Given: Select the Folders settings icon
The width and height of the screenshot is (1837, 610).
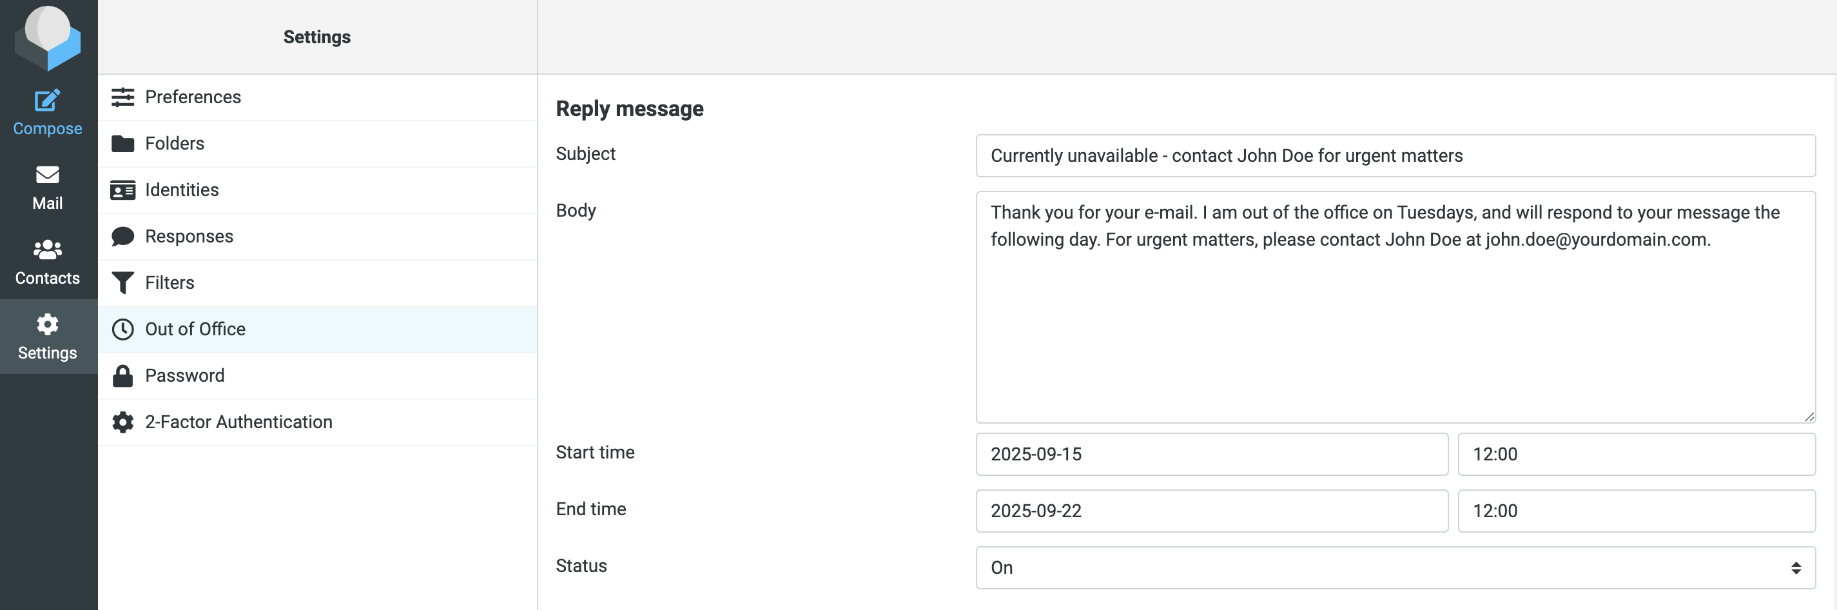Looking at the screenshot, I should pyautogui.click(x=122, y=143).
